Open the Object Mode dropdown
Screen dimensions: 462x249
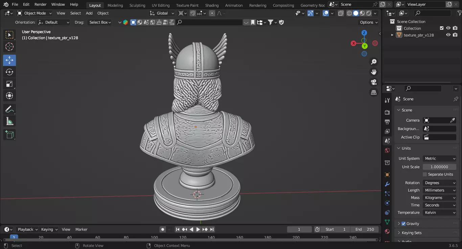[34, 13]
